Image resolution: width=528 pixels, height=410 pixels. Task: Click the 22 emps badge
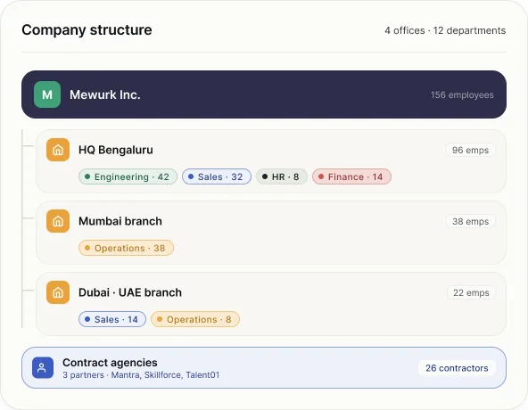[x=471, y=293]
